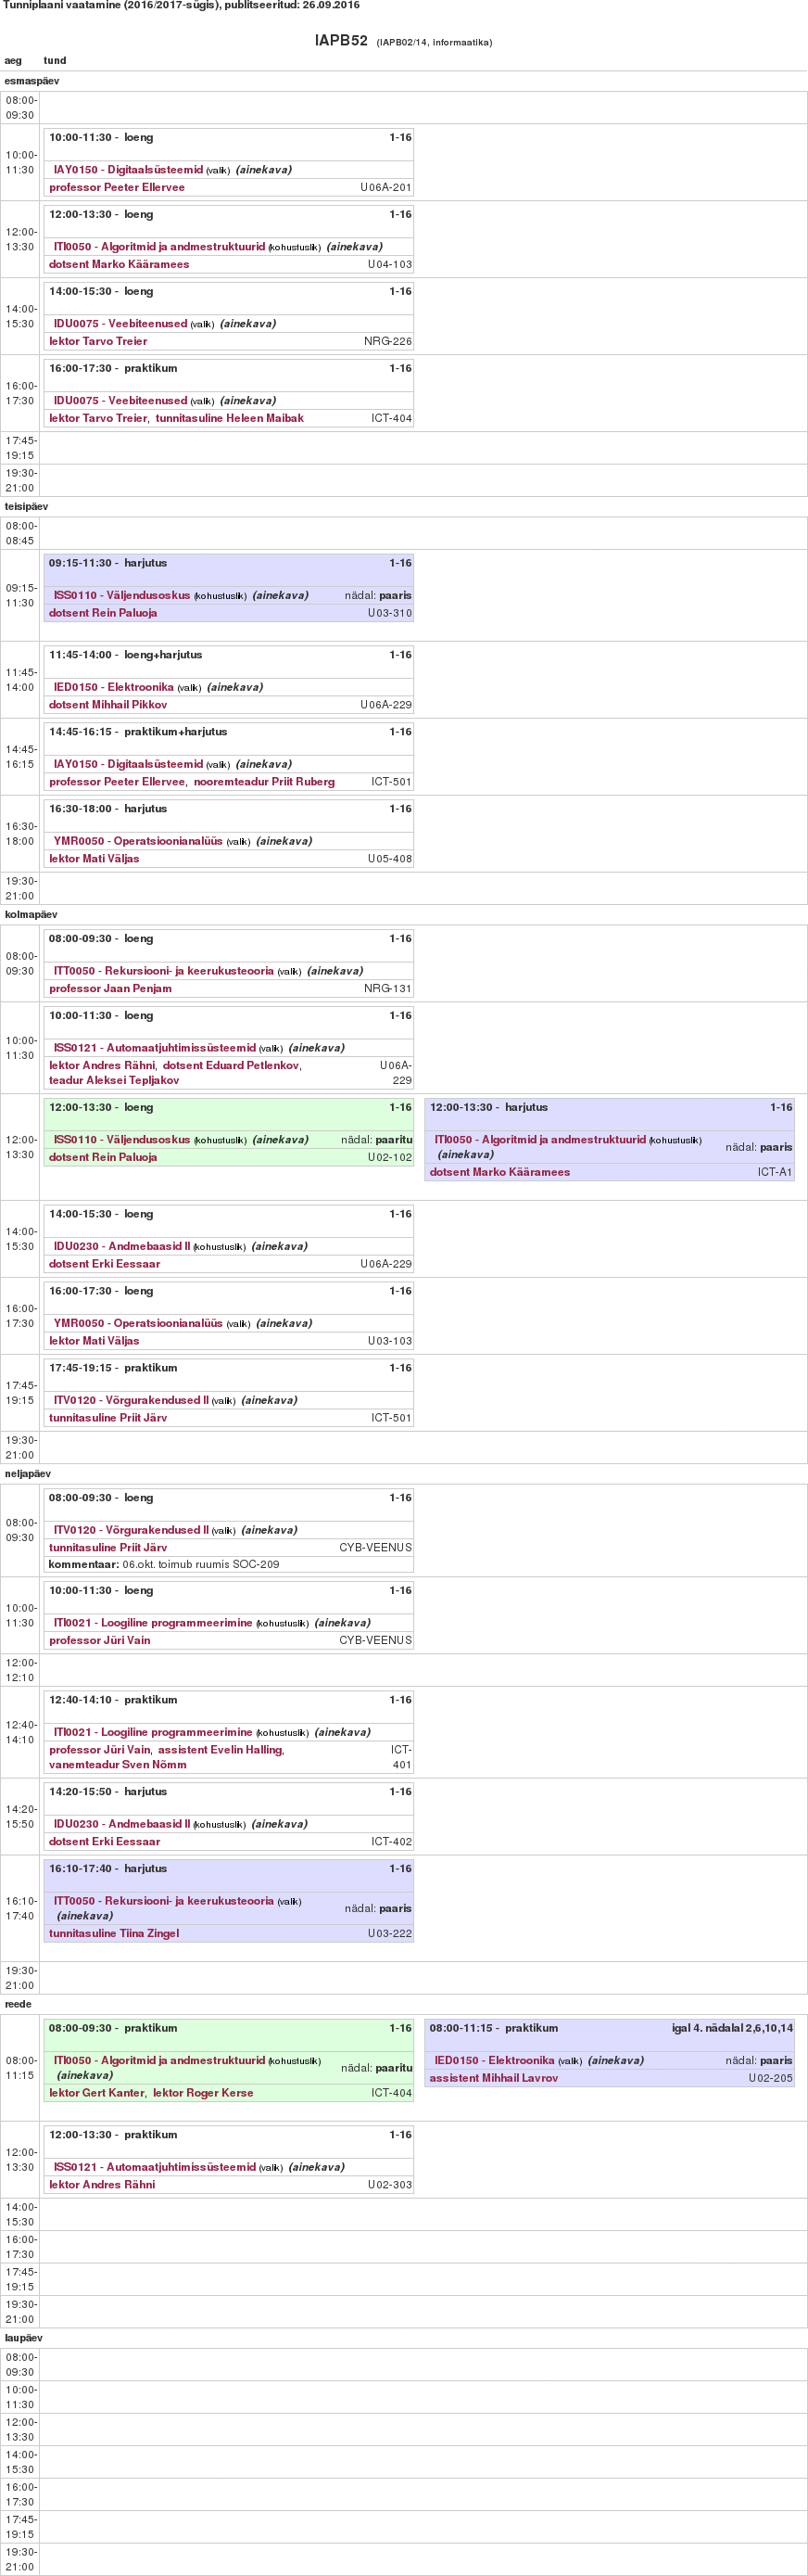Open teadur Aleksei Tepljakov's link

point(114,1080)
